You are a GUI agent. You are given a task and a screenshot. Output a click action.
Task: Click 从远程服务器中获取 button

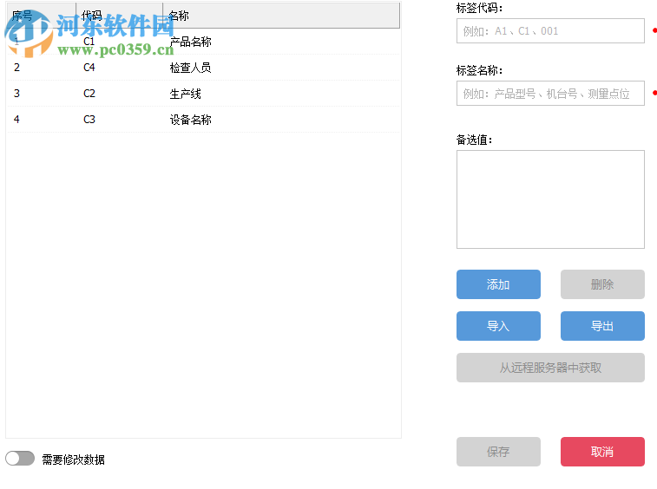click(550, 368)
